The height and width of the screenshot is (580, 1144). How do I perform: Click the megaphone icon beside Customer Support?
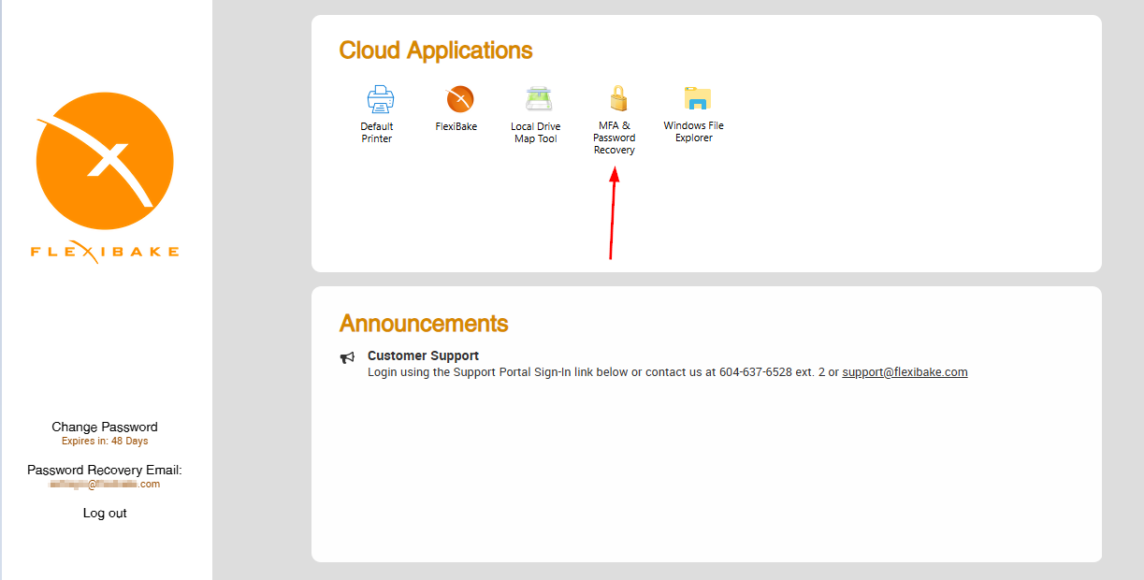(x=347, y=357)
